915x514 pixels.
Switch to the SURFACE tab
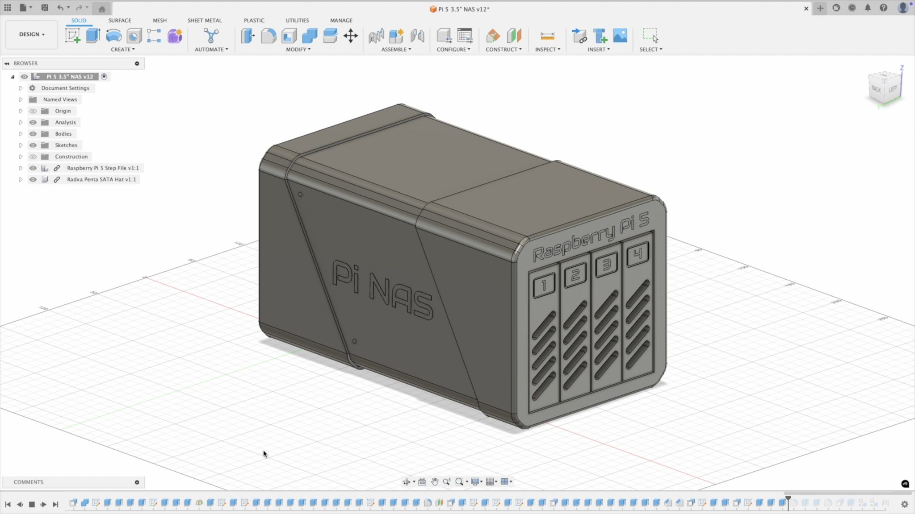(x=119, y=21)
